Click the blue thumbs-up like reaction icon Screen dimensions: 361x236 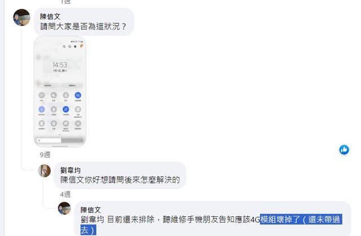click(344, 150)
